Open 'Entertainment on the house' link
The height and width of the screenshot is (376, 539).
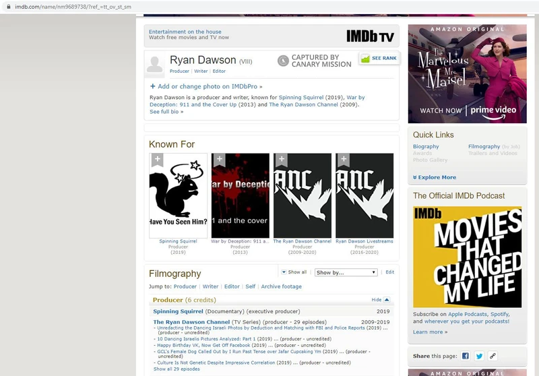[185, 32]
